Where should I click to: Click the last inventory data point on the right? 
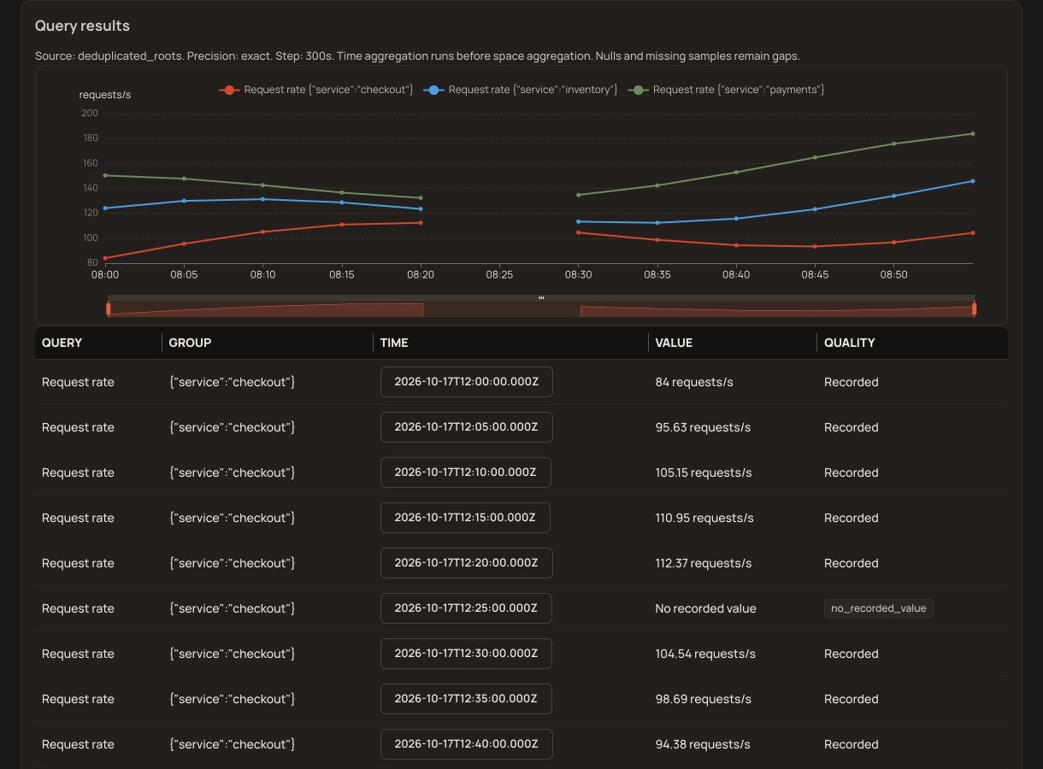pyautogui.click(x=973, y=181)
